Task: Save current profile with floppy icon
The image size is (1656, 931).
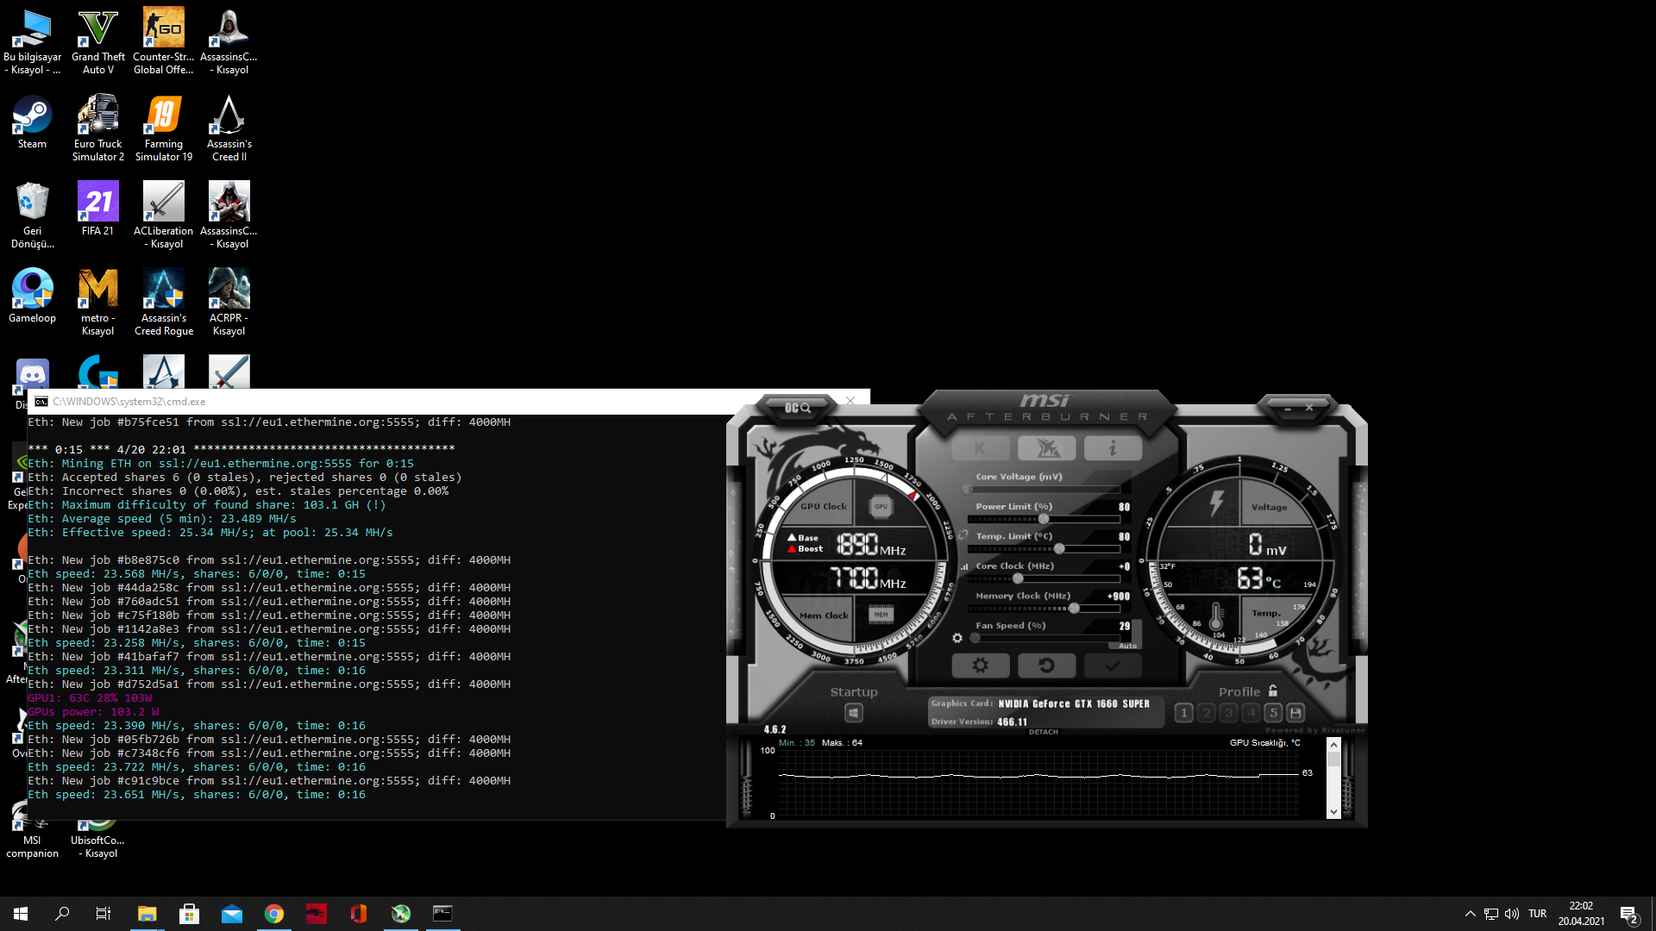Action: point(1295,713)
